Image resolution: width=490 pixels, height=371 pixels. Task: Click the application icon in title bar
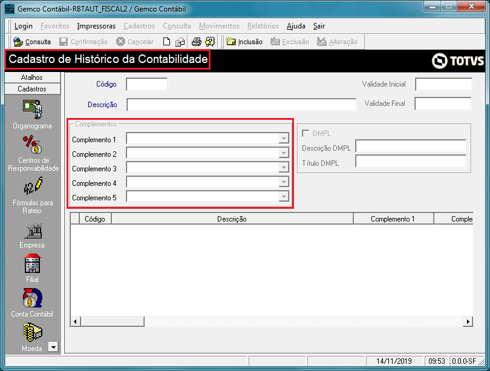(10, 8)
